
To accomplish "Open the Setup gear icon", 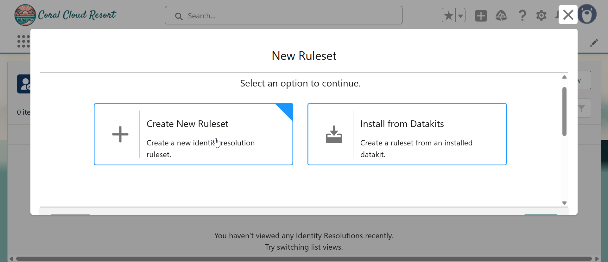I will click(541, 16).
